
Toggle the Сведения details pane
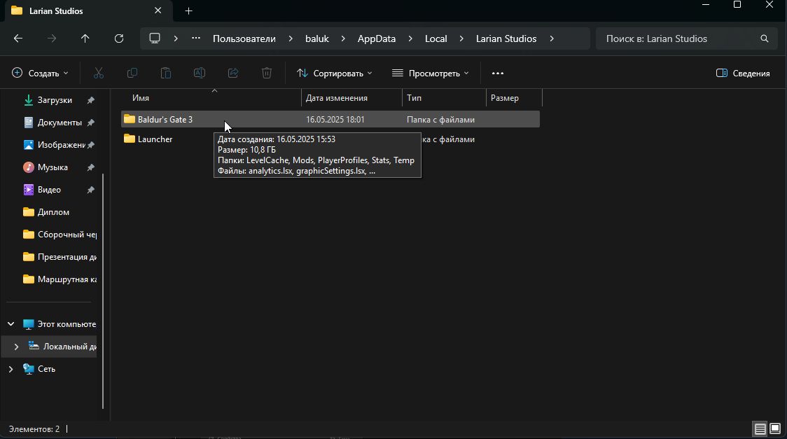pos(743,74)
